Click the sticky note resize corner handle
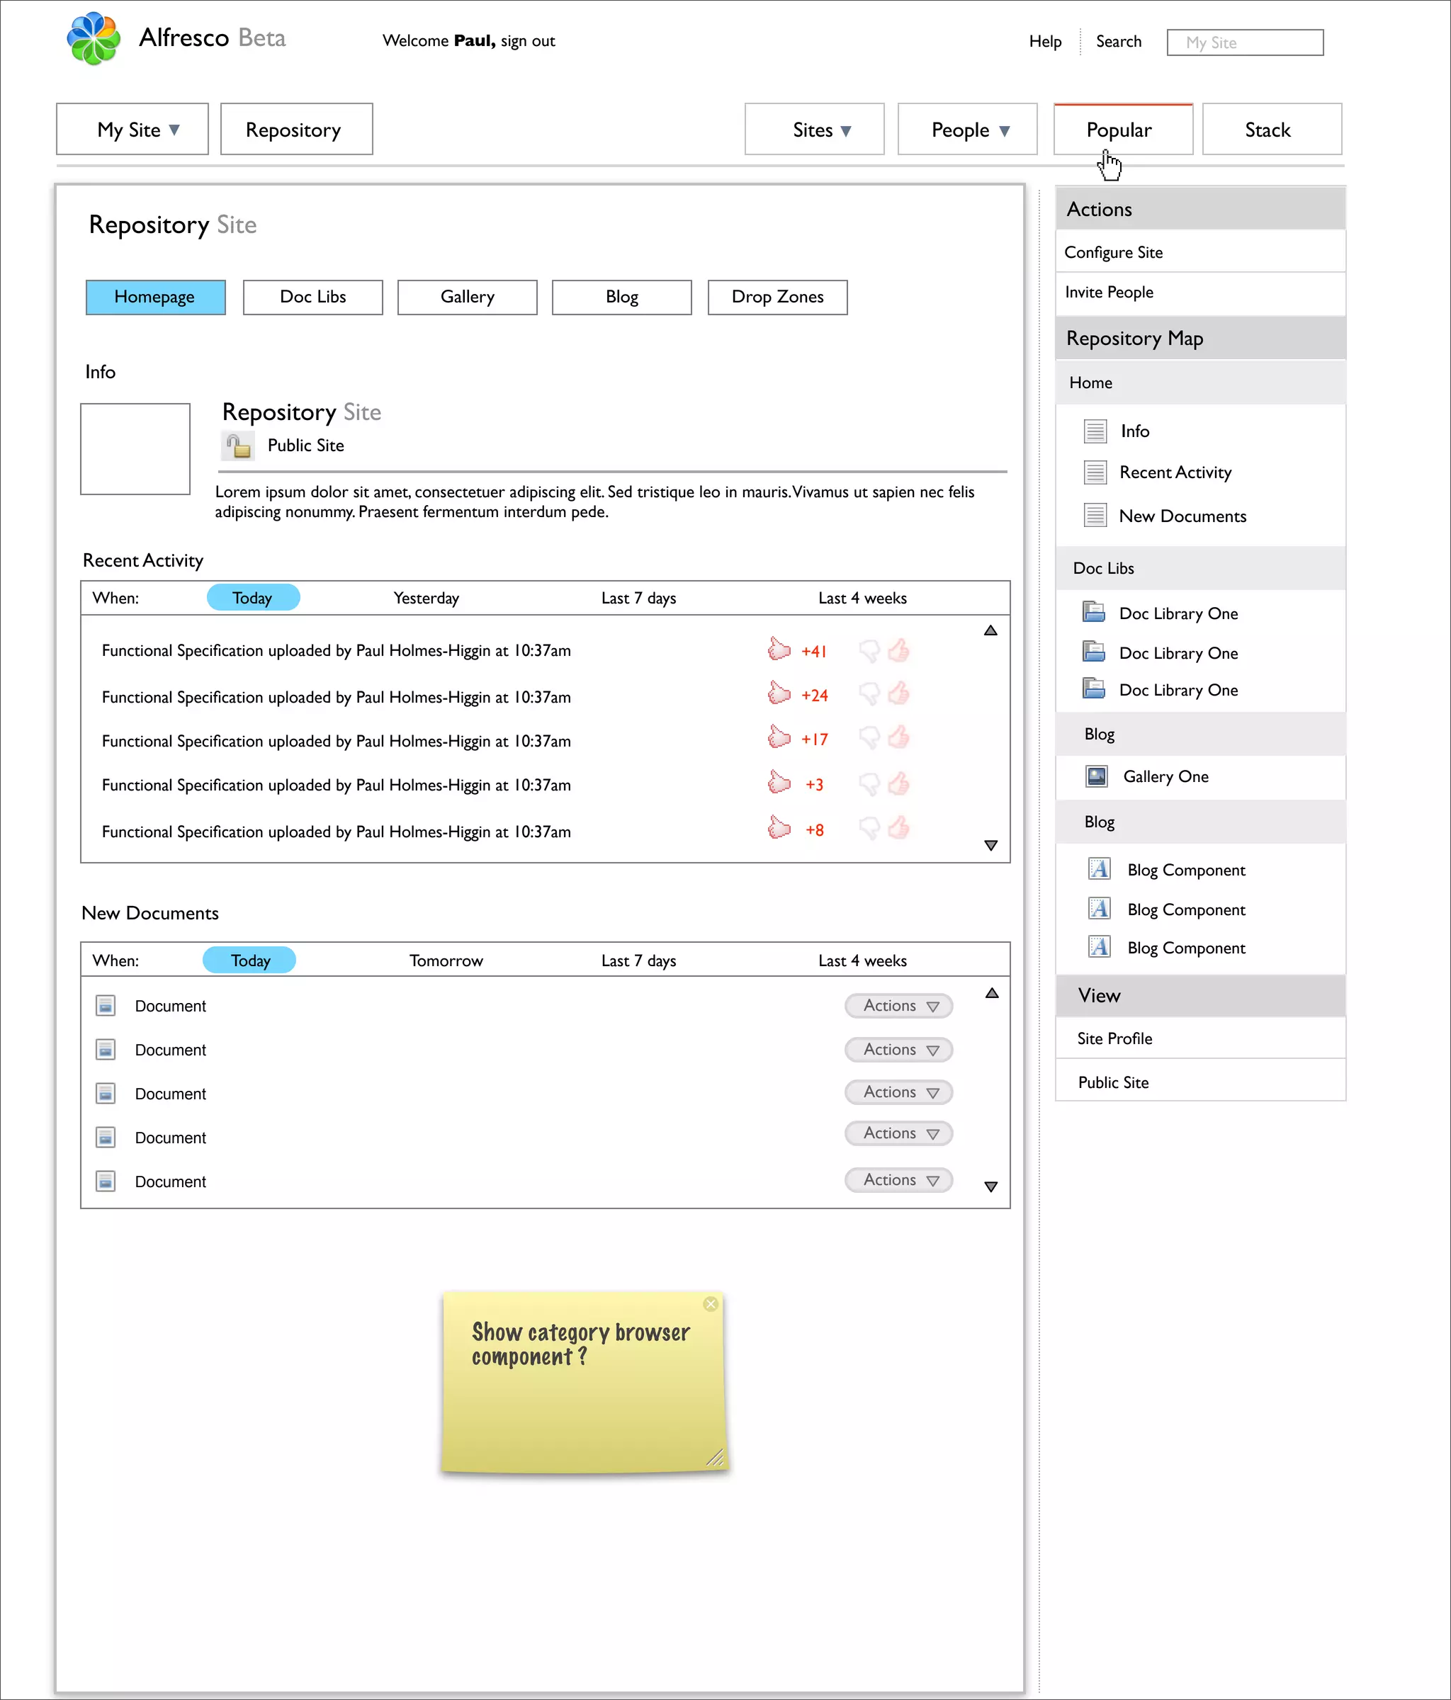 (715, 1457)
